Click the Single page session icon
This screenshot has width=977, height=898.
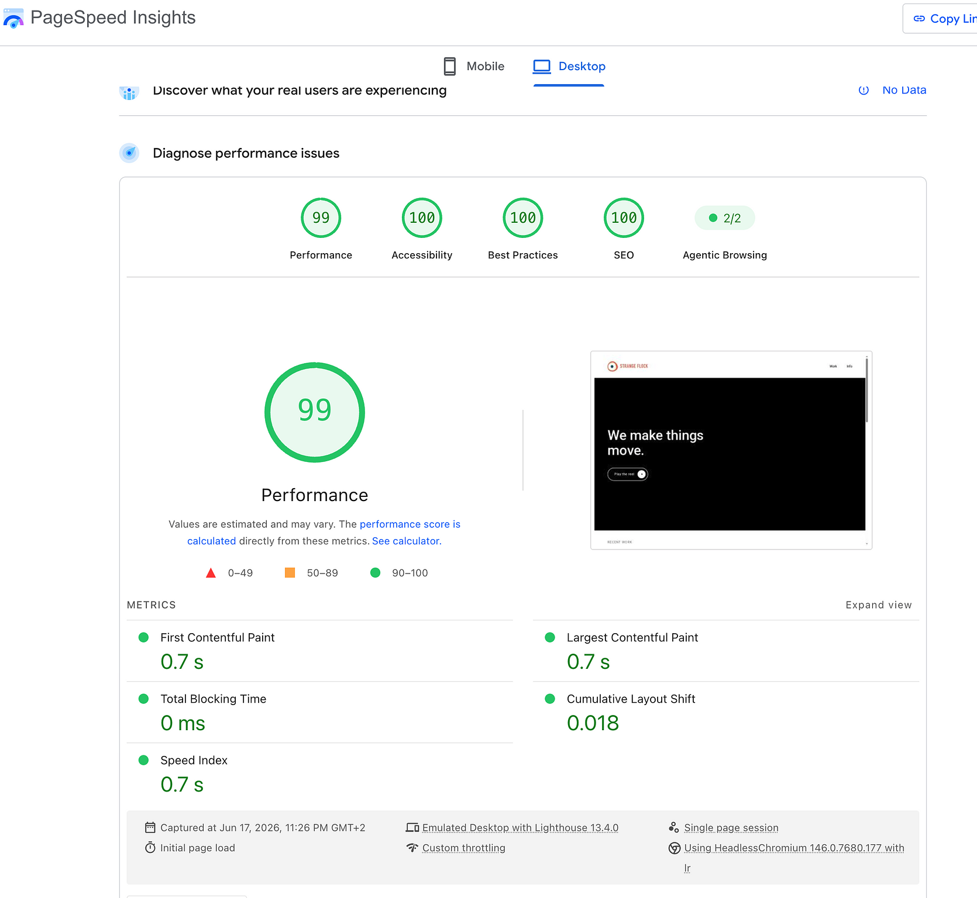point(674,827)
